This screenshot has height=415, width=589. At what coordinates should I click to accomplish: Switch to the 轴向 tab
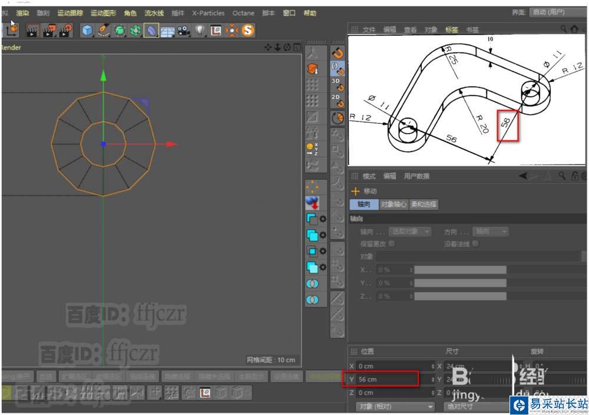[x=363, y=204]
